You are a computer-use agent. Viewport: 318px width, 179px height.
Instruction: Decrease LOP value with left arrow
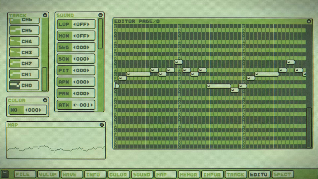75,24
